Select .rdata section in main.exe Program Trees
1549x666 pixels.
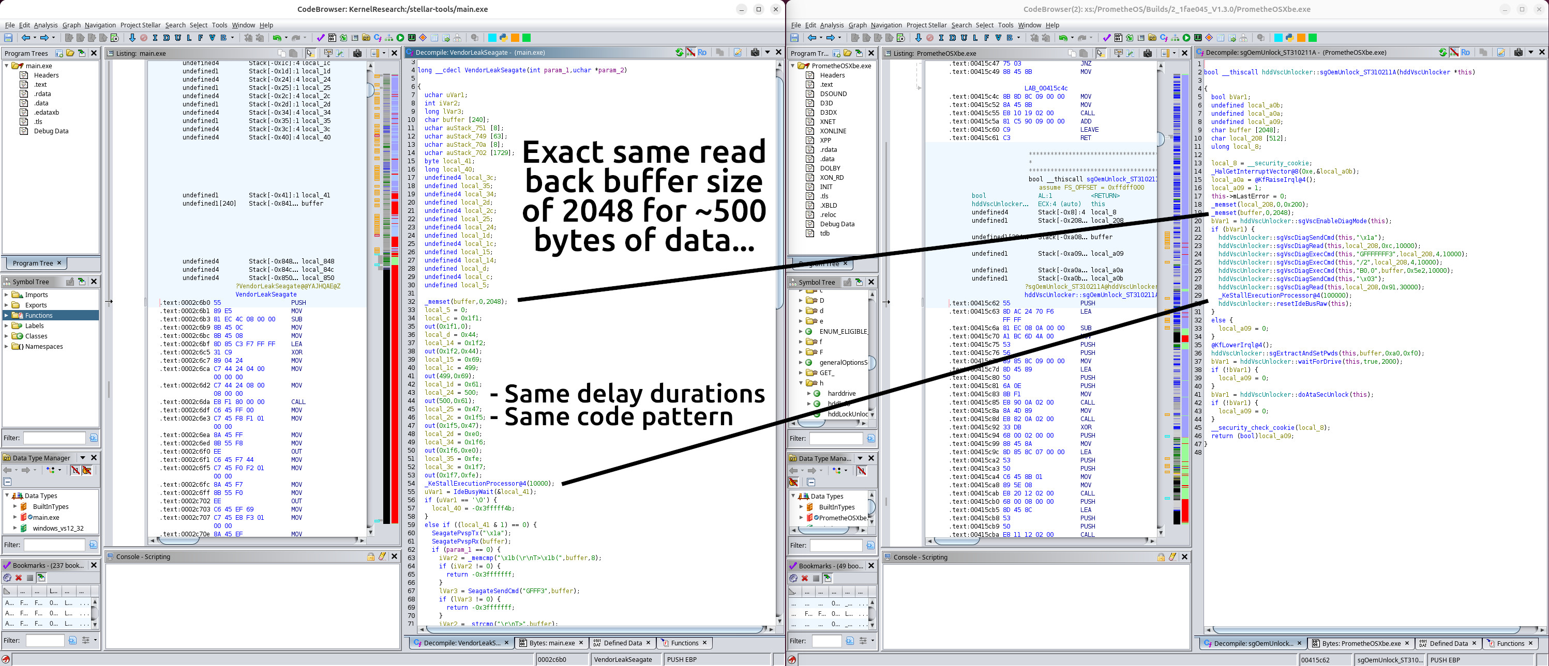click(42, 94)
